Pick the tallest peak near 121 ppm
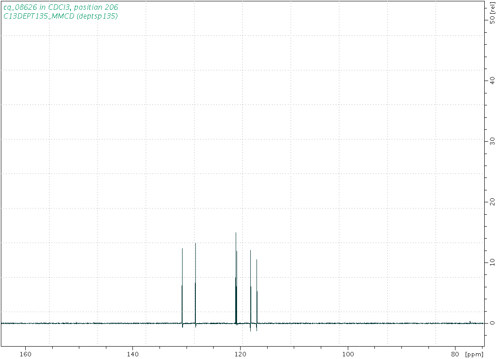498x359 pixels. point(236,278)
